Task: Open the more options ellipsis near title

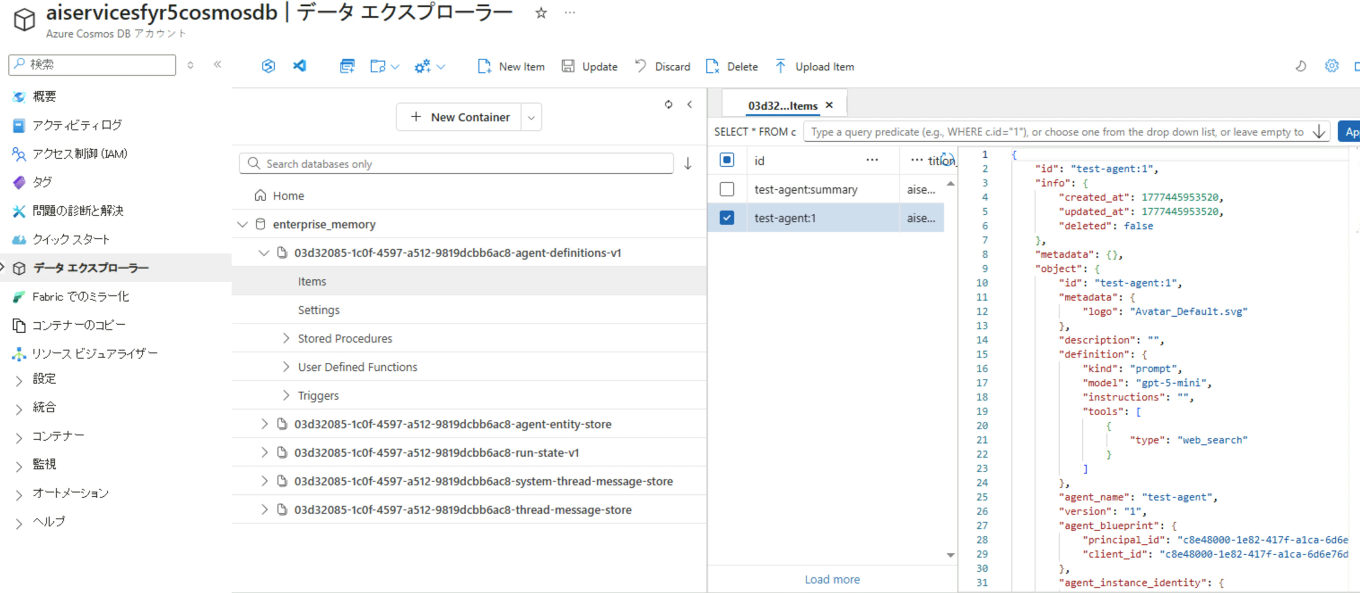Action: pos(570,13)
